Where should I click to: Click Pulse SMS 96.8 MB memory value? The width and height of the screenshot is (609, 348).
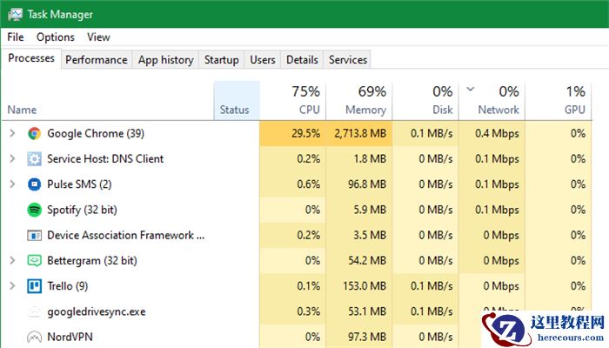pos(367,184)
